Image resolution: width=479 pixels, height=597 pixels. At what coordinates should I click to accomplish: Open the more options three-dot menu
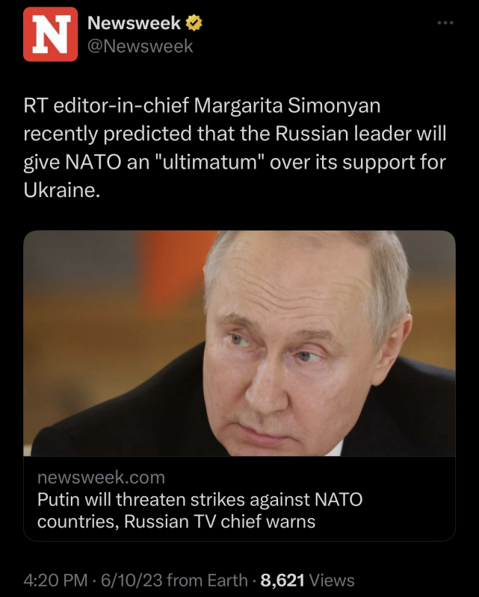[445, 22]
